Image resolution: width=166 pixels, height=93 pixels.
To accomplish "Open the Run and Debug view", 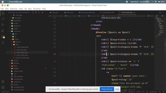I will pyautogui.click(x=3, y=31).
